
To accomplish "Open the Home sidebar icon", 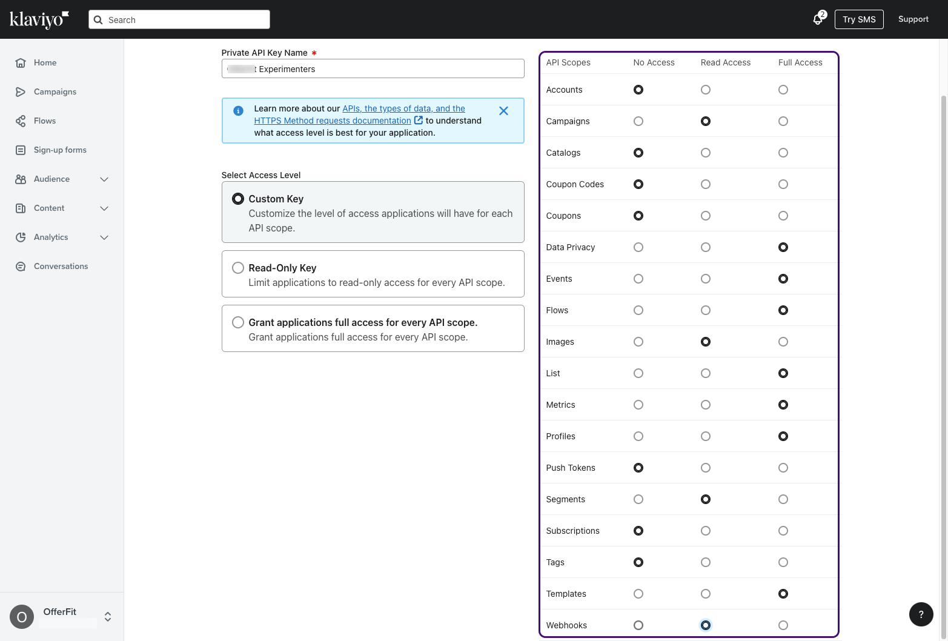I will click(21, 62).
